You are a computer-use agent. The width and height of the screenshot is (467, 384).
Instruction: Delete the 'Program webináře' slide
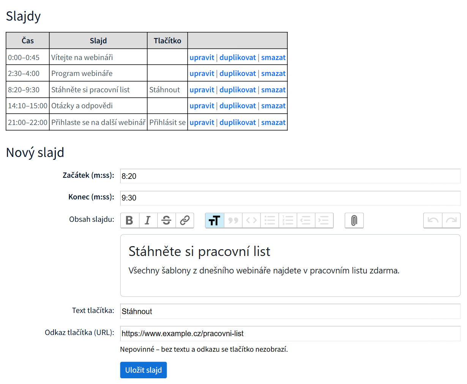(x=273, y=73)
